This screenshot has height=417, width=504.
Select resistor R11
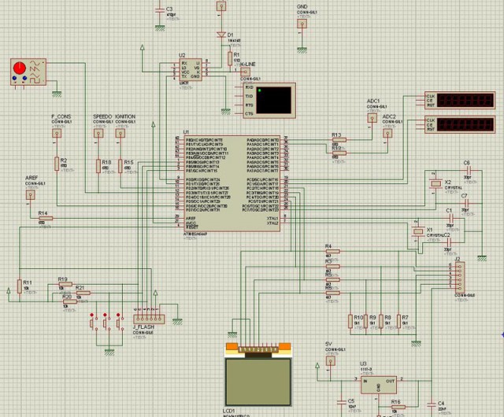[x=20, y=286]
